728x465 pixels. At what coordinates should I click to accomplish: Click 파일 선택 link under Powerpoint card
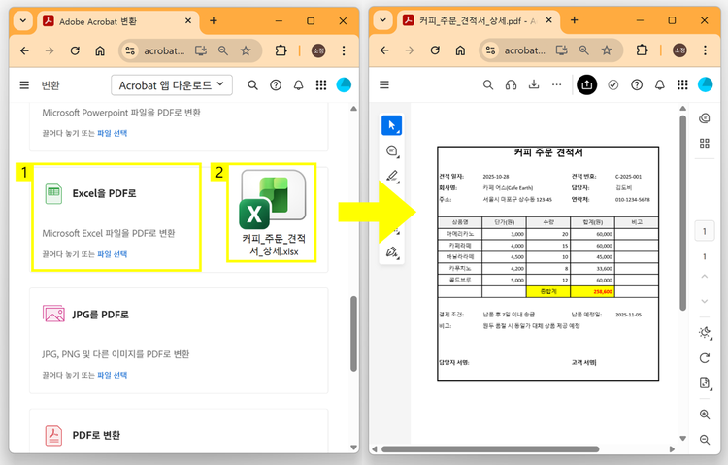click(x=112, y=133)
